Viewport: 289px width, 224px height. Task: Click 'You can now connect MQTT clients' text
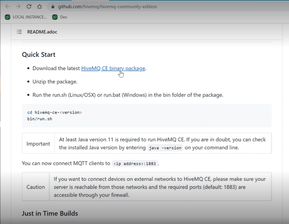tap(66, 163)
